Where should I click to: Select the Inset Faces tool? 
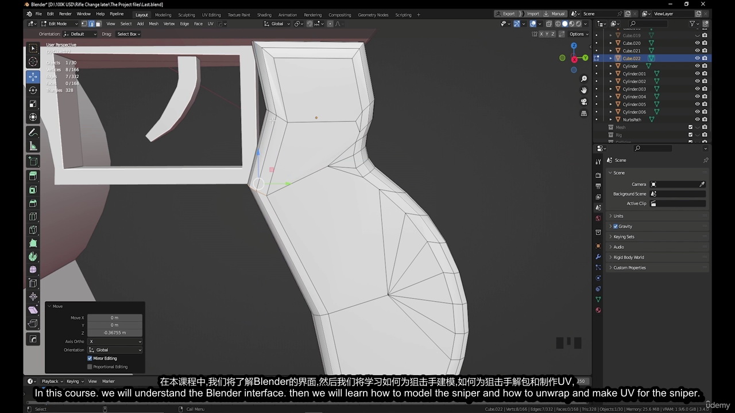33,189
